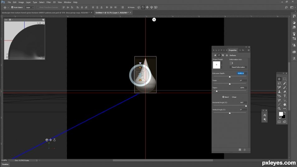Pick the Zoom magnifier tool

pyautogui.click(x=279, y=109)
